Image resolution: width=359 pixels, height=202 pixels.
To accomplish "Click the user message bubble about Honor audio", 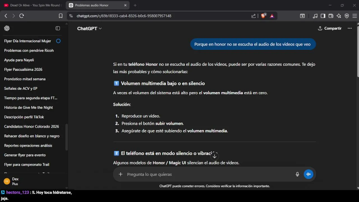I will 252,44.
